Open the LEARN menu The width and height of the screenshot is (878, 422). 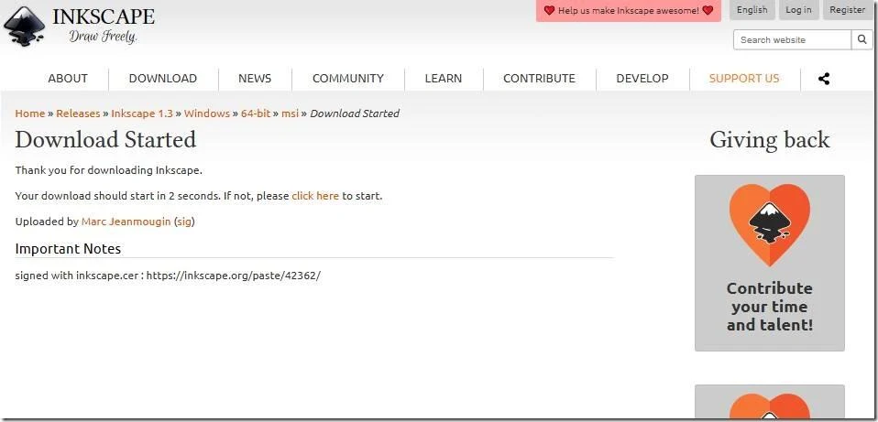point(444,79)
